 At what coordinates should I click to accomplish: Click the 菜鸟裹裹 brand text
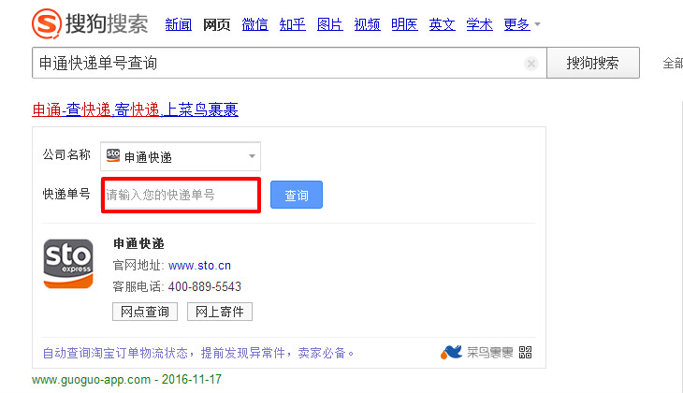(x=489, y=352)
